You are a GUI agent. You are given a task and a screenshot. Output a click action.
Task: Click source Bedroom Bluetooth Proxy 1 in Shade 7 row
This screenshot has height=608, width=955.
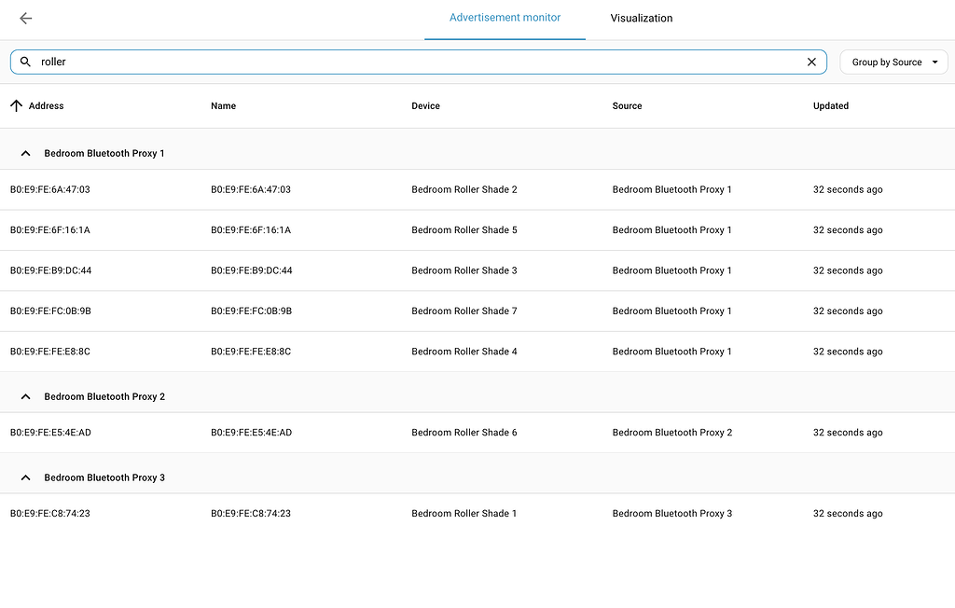671,311
